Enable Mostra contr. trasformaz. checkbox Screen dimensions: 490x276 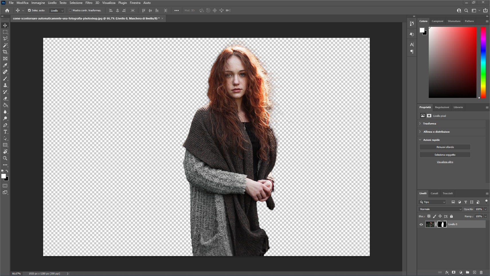70,10
